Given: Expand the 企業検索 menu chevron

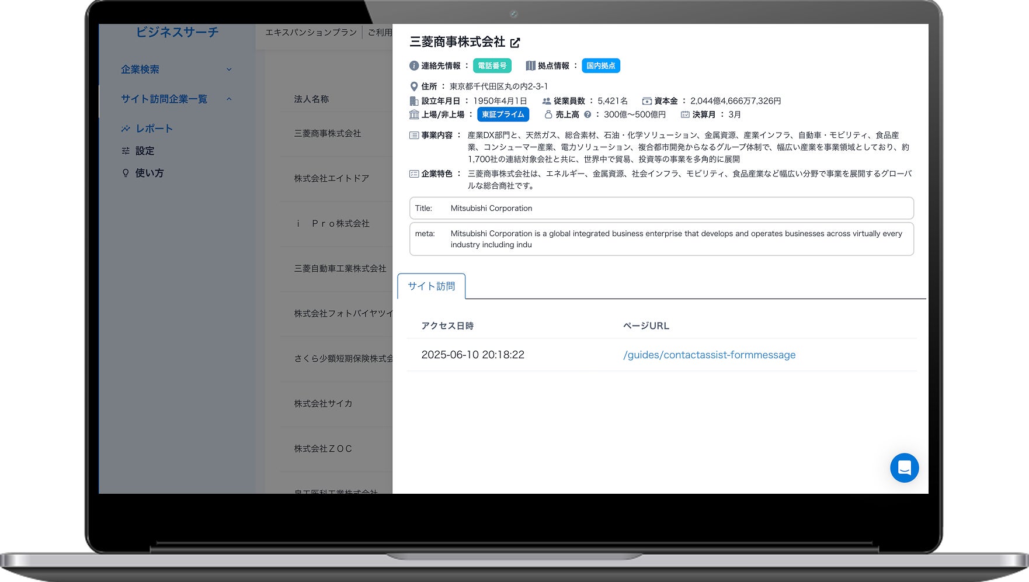Looking at the screenshot, I should 229,70.
